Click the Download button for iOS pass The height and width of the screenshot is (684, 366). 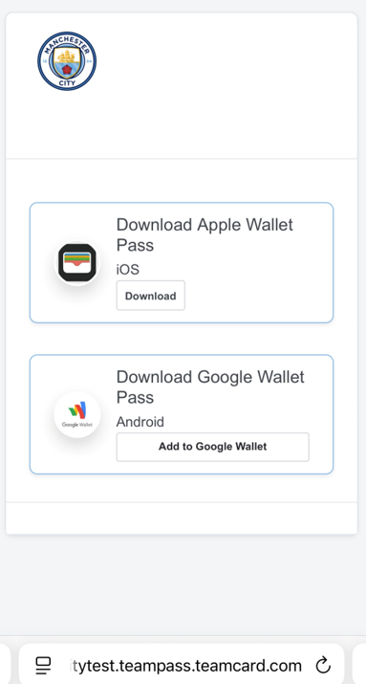[x=150, y=296]
